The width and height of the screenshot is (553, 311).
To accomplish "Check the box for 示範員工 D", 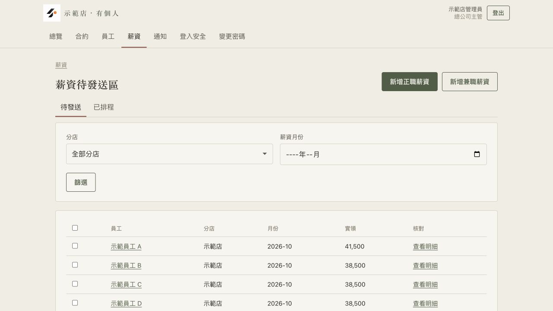I will click(x=75, y=303).
